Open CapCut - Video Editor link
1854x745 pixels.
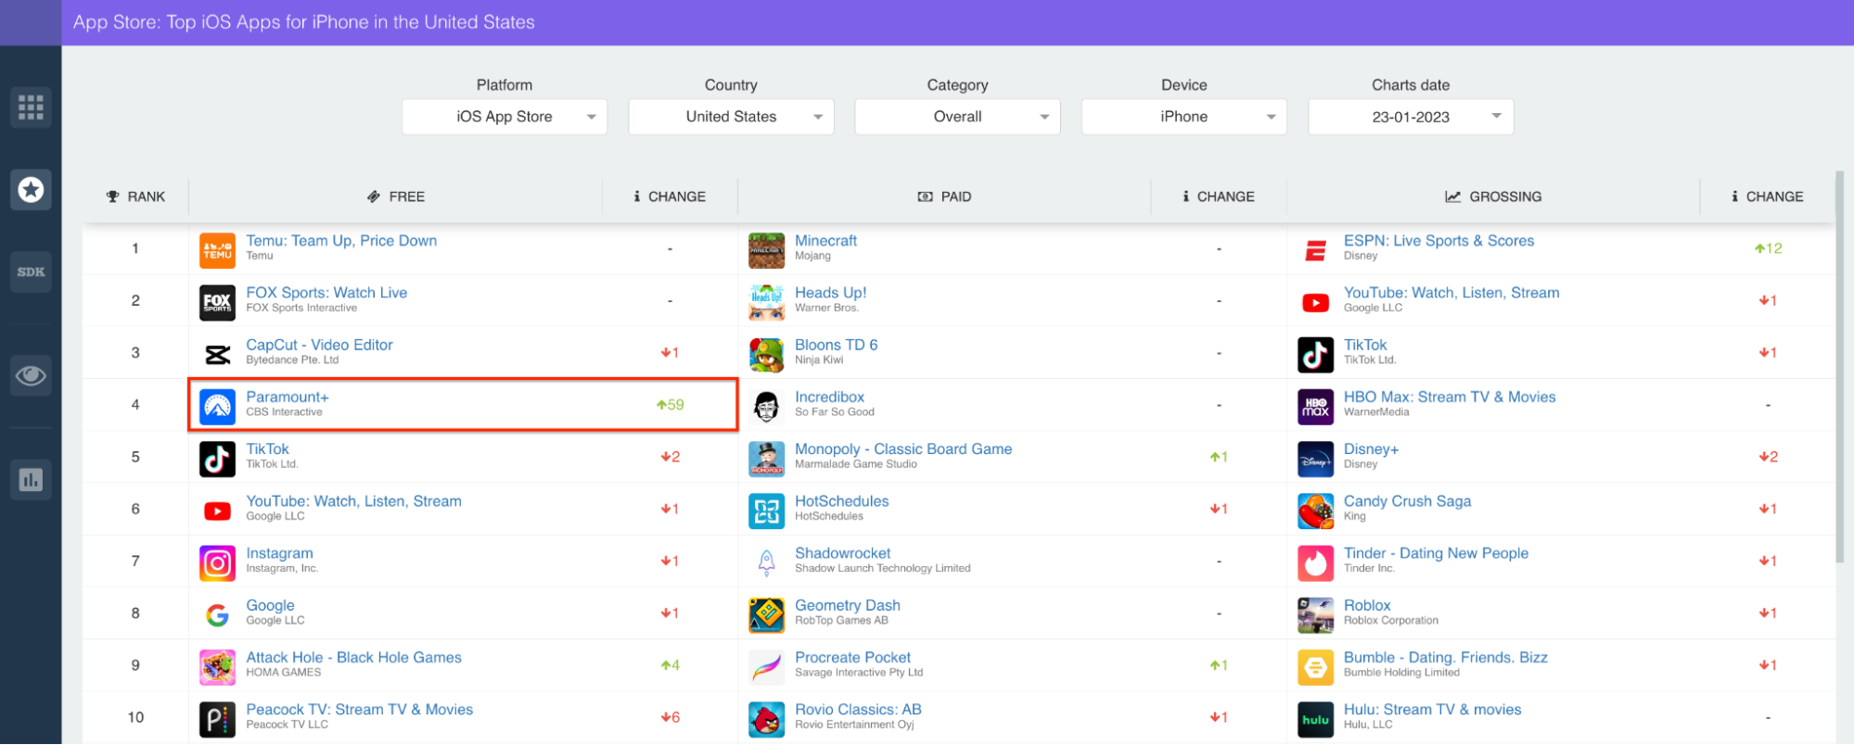click(319, 345)
